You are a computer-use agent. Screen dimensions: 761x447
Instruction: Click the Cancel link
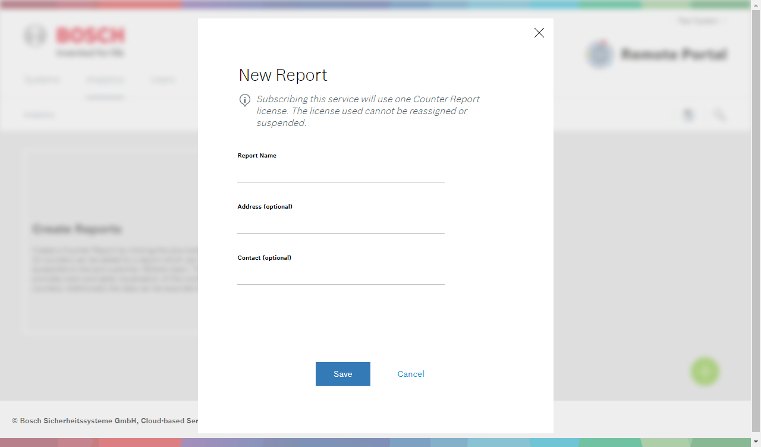410,373
